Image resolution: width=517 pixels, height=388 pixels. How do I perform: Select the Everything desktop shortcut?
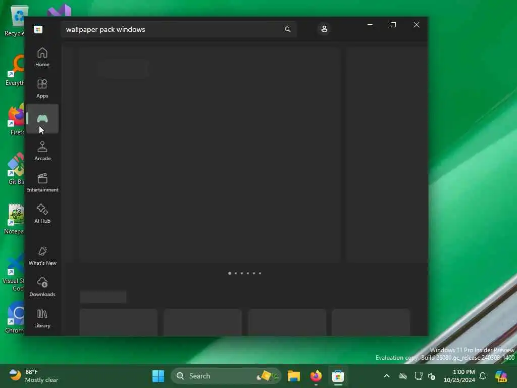point(15,70)
